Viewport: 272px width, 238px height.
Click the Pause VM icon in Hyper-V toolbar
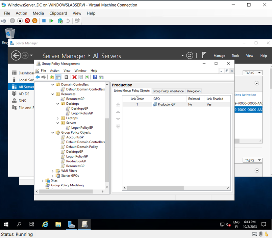point(44,20)
